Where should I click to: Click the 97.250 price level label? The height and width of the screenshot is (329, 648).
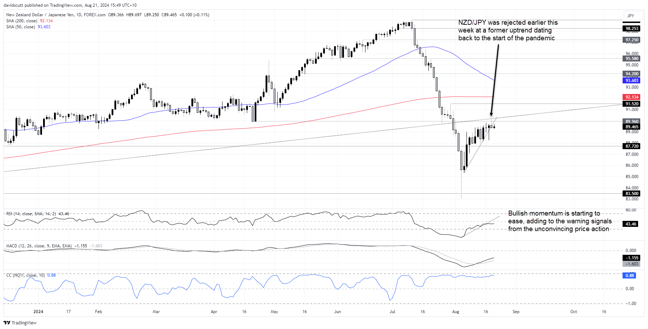pyautogui.click(x=632, y=40)
